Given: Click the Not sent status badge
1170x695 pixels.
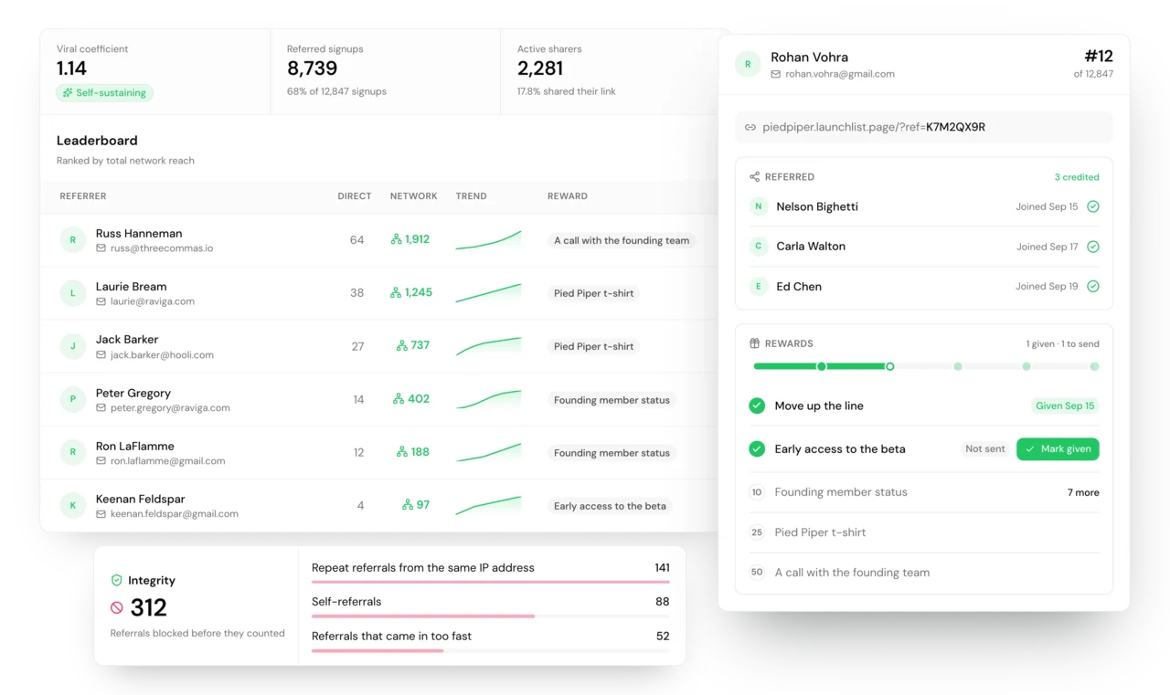Looking at the screenshot, I should coord(985,449).
